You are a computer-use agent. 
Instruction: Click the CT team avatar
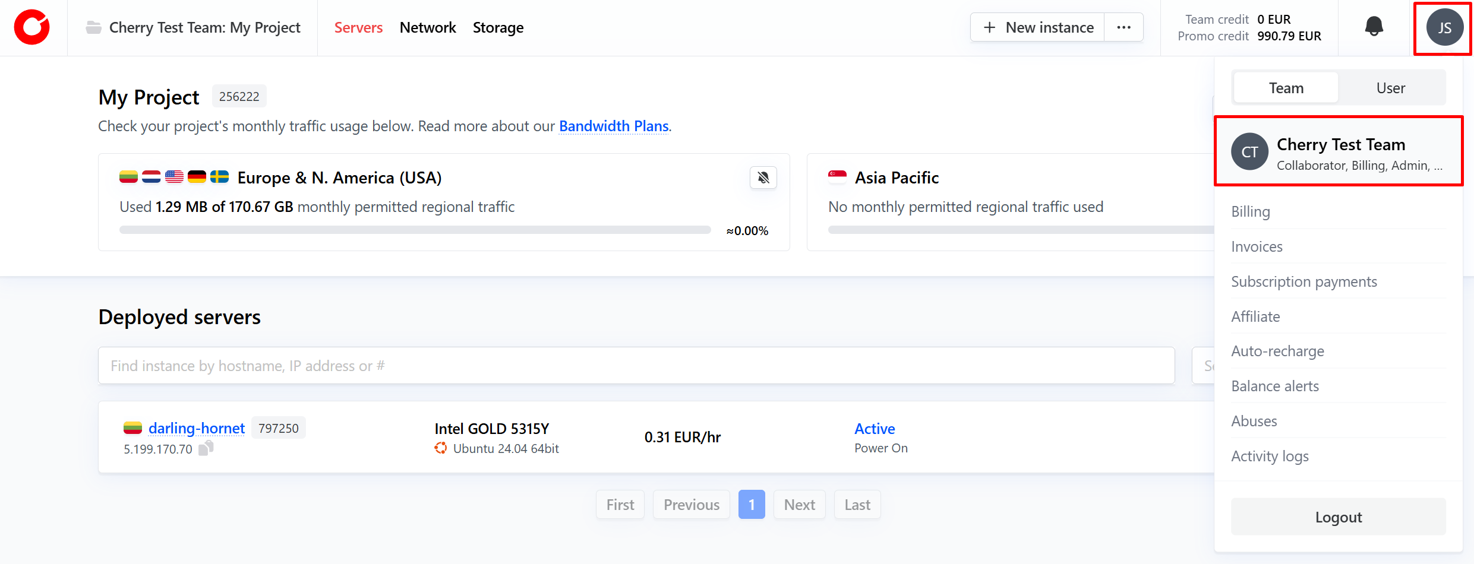tap(1249, 152)
